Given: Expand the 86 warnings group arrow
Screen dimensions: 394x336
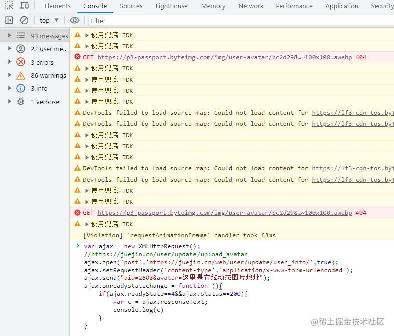Looking at the screenshot, I should (x=10, y=75).
